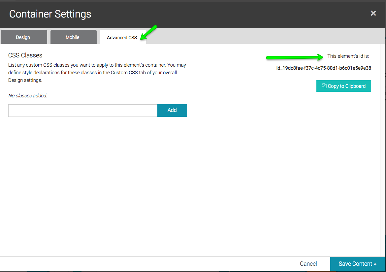
Task: Save the content with Save Content button
Action: point(358,264)
